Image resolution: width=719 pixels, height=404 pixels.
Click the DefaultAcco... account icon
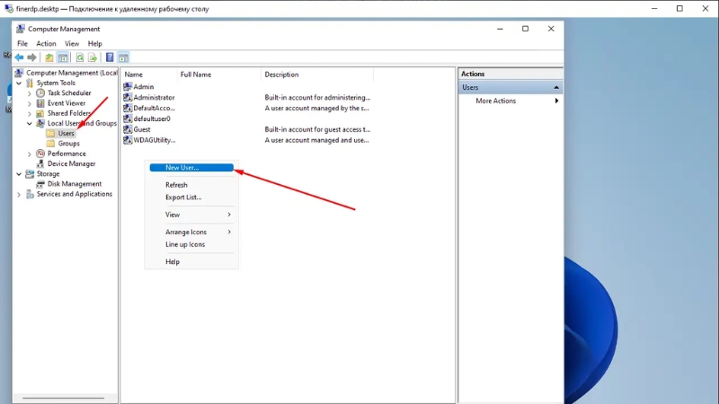pos(128,108)
